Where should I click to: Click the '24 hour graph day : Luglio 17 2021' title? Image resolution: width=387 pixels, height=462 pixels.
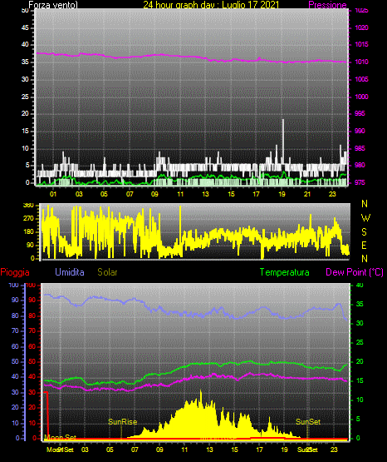(x=211, y=5)
